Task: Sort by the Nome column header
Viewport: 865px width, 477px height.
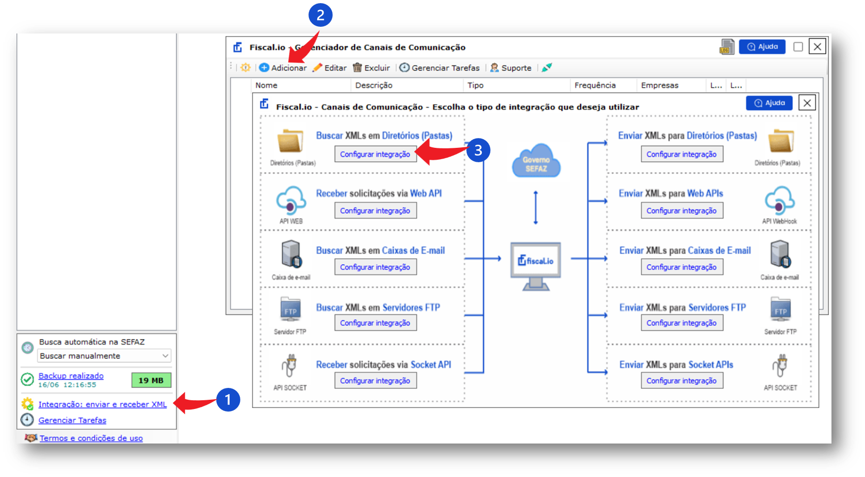Action: (301, 86)
